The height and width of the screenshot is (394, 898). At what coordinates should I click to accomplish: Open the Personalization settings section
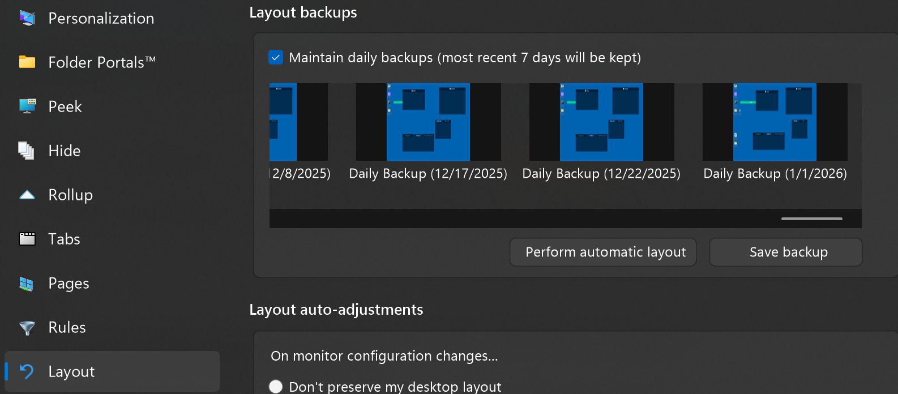click(x=101, y=18)
